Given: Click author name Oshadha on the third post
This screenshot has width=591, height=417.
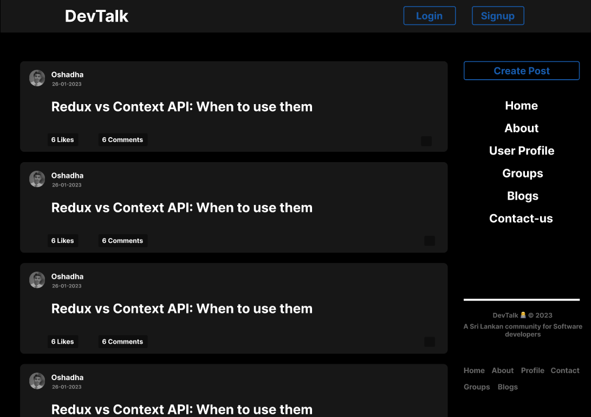Looking at the screenshot, I should tap(68, 277).
